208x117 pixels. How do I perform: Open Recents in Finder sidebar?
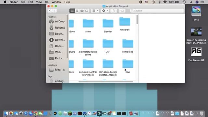(57, 28)
